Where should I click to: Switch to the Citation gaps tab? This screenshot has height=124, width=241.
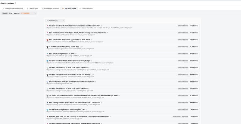(33, 9)
